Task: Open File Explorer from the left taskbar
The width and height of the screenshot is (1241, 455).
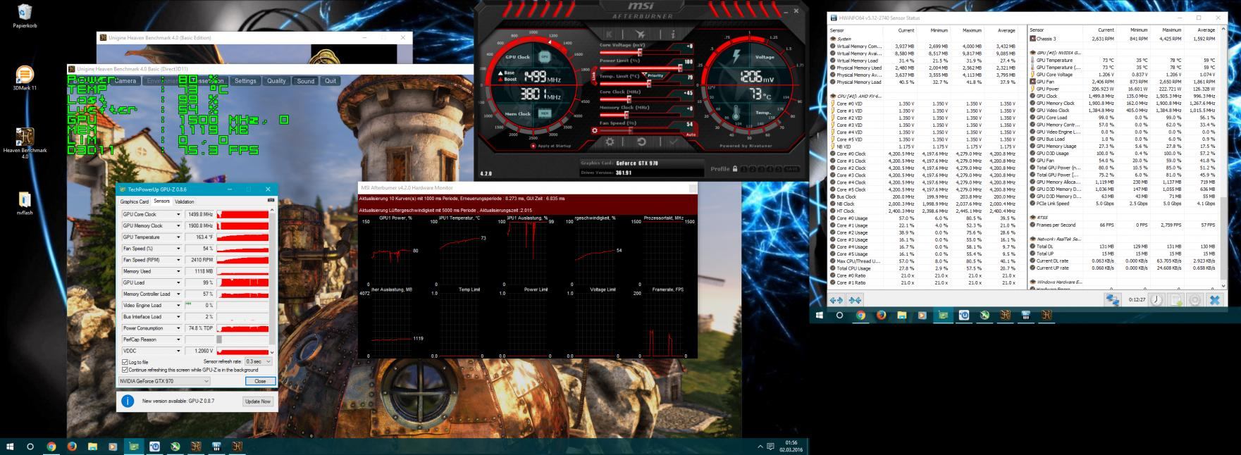Action: click(x=92, y=447)
